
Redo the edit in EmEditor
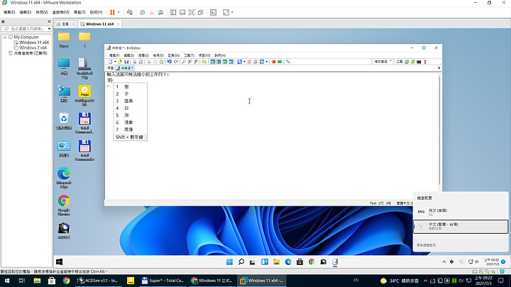click(x=176, y=62)
